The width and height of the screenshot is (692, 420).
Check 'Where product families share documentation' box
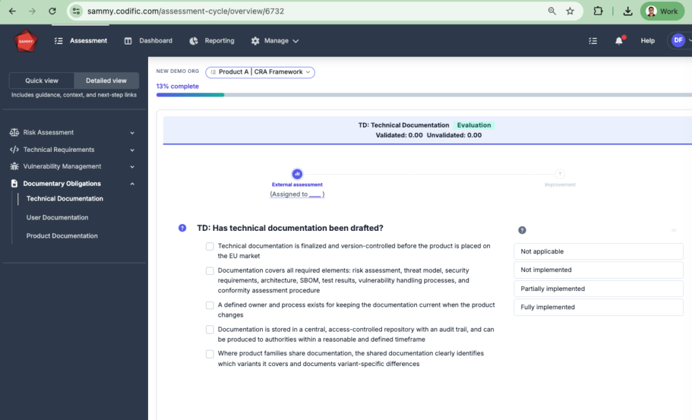209,354
